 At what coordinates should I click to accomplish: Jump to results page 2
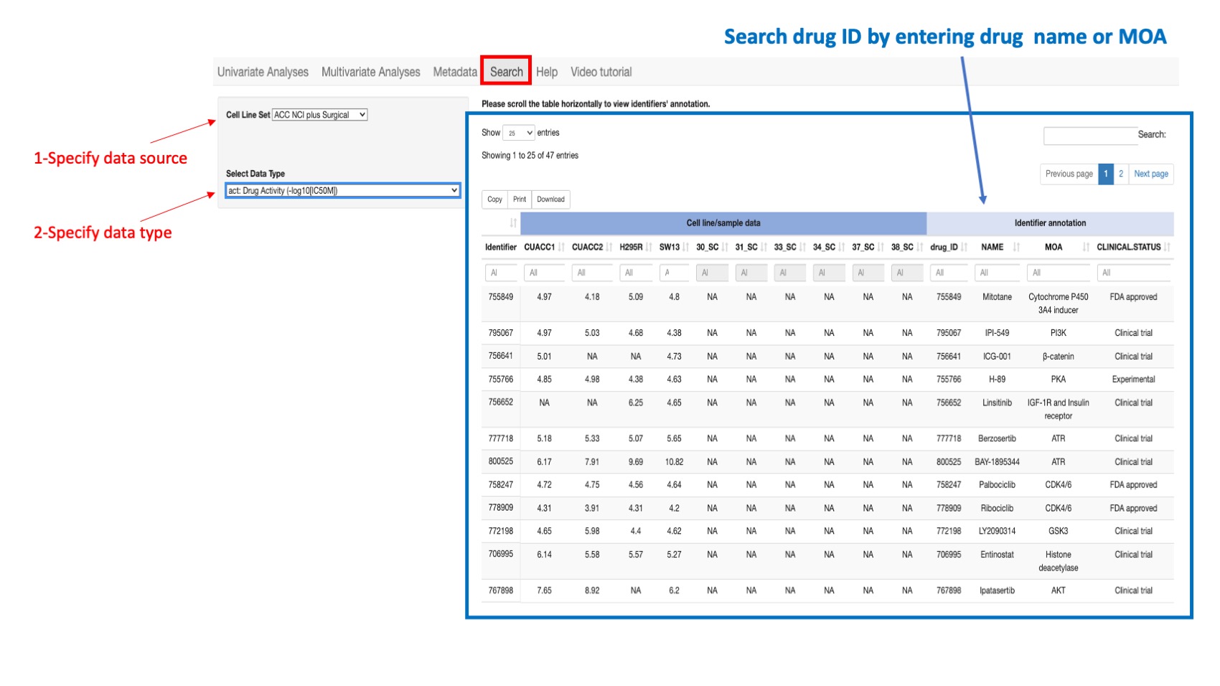tap(1120, 174)
